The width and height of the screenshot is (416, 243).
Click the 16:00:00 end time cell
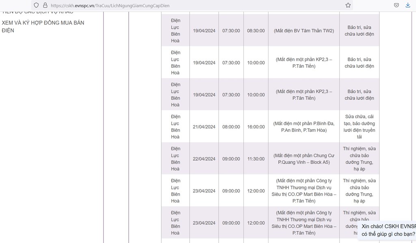click(x=256, y=127)
